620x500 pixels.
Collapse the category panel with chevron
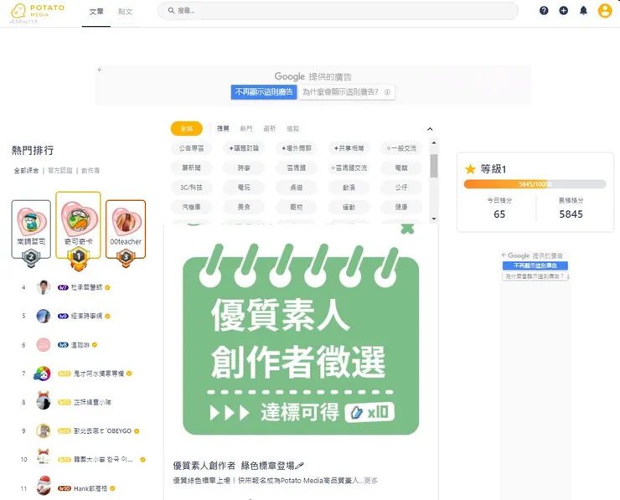click(x=430, y=129)
